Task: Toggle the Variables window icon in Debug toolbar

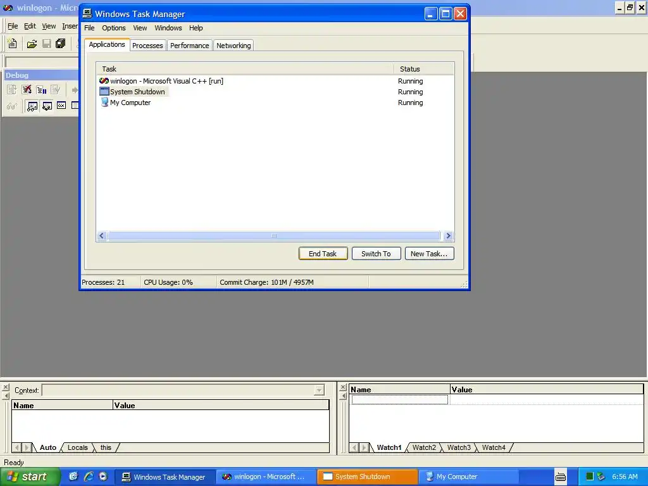Action: pyautogui.click(x=47, y=106)
